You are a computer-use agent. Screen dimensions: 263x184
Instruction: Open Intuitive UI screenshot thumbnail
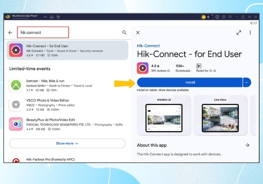[x=164, y=116]
